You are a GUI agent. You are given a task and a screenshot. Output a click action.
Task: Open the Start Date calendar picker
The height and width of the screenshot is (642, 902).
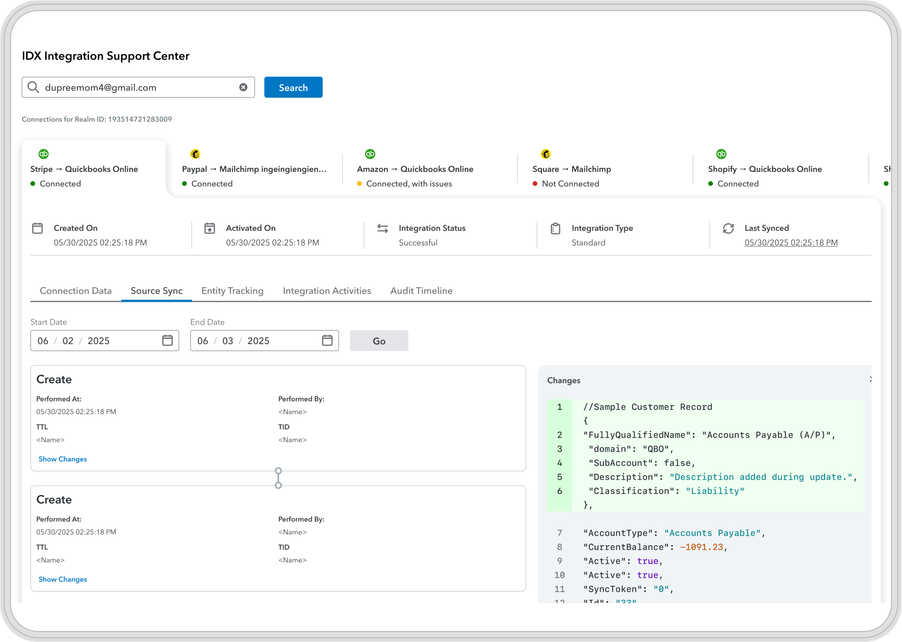[x=168, y=340]
